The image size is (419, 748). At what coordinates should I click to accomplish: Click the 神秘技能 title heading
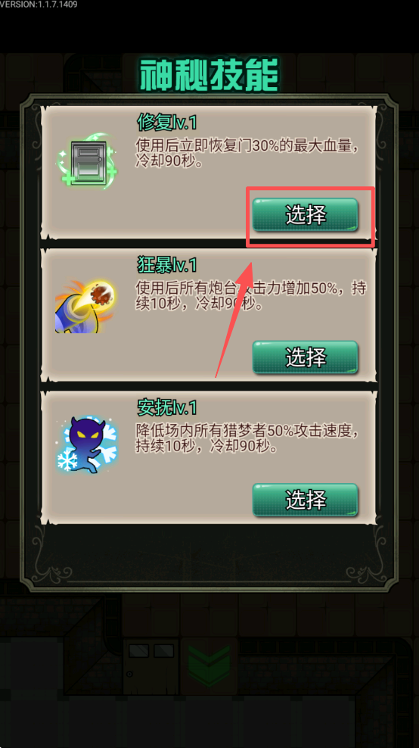209,75
